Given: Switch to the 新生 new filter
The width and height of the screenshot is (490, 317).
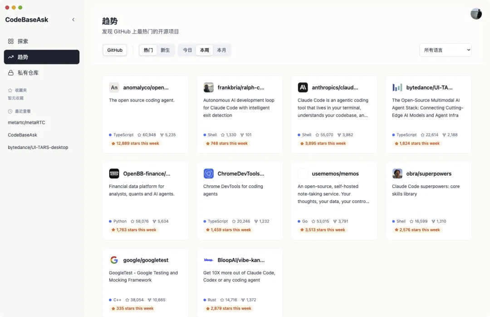Looking at the screenshot, I should point(165,50).
